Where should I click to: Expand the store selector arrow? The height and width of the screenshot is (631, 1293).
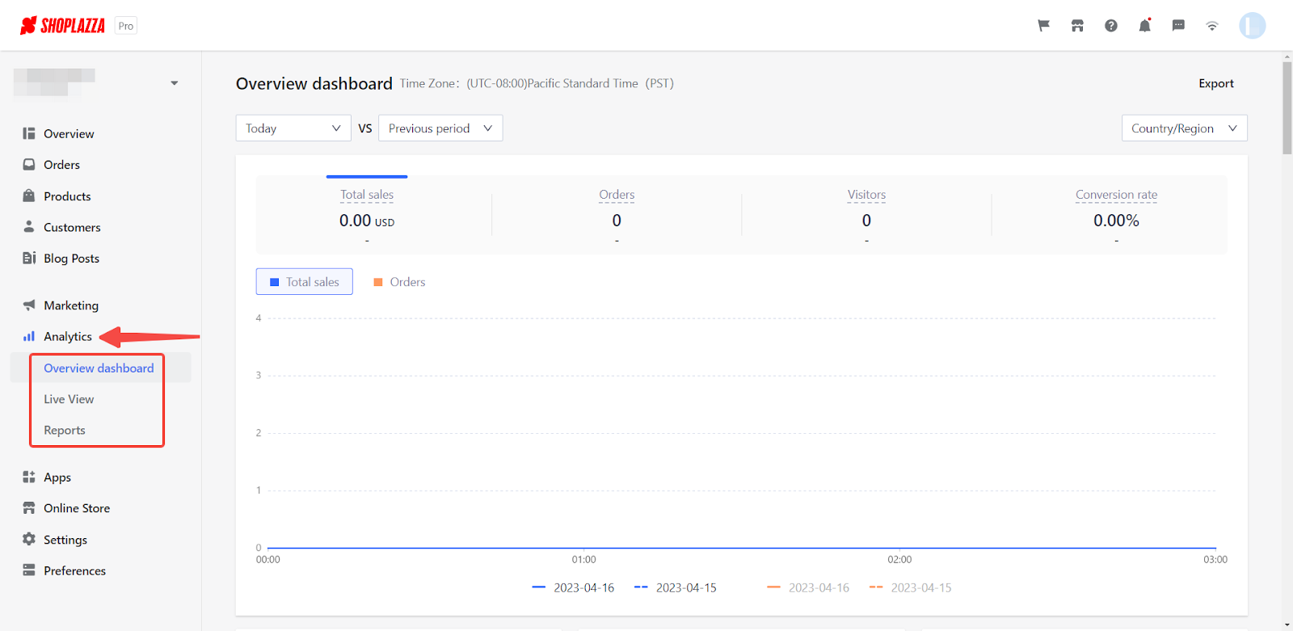(175, 83)
